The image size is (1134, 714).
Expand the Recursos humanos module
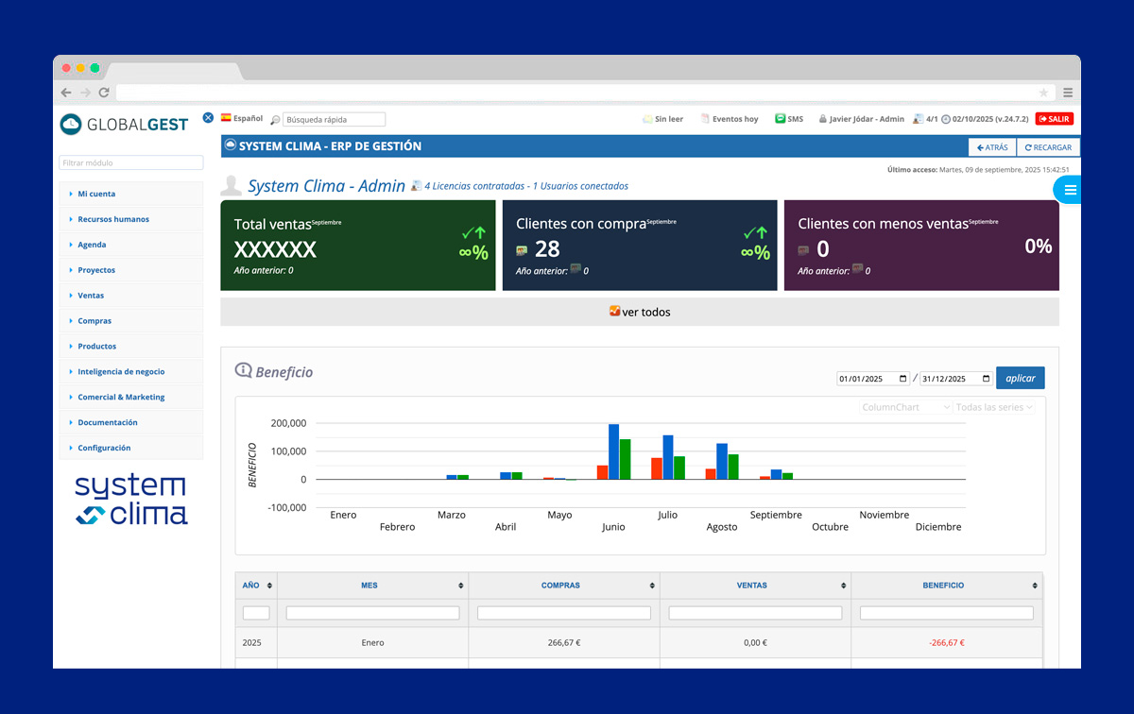pyautogui.click(x=113, y=219)
